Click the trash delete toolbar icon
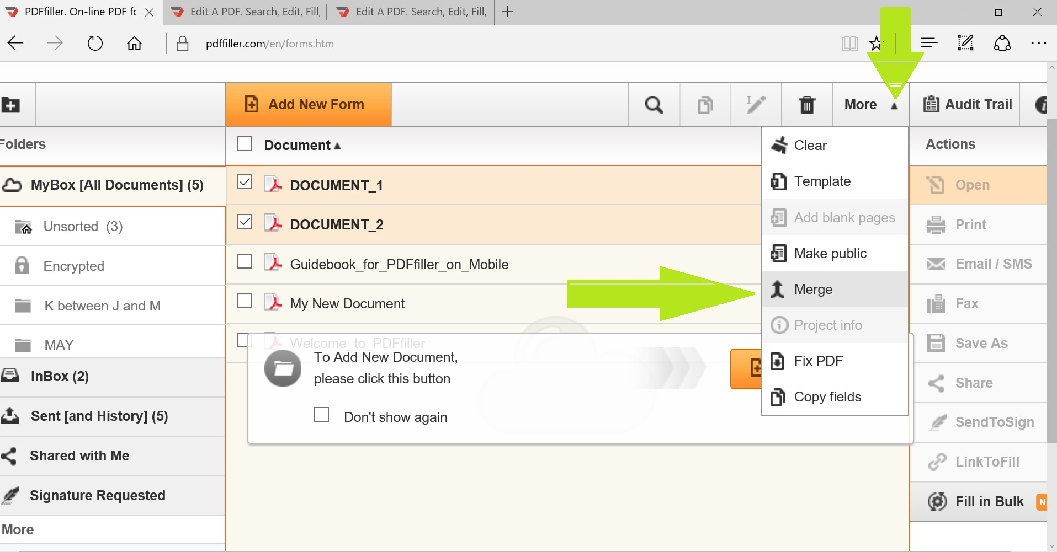The image size is (1057, 552). point(807,104)
